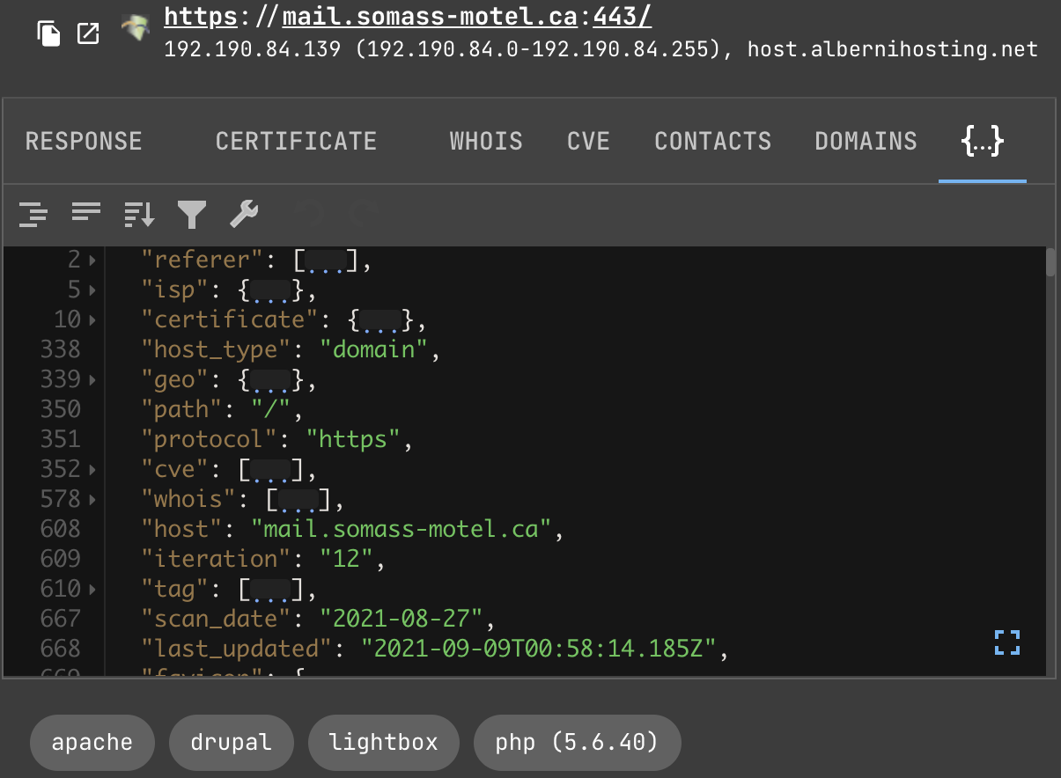Select the collapse-all JSON icon
This screenshot has height=778, width=1061.
[85, 214]
